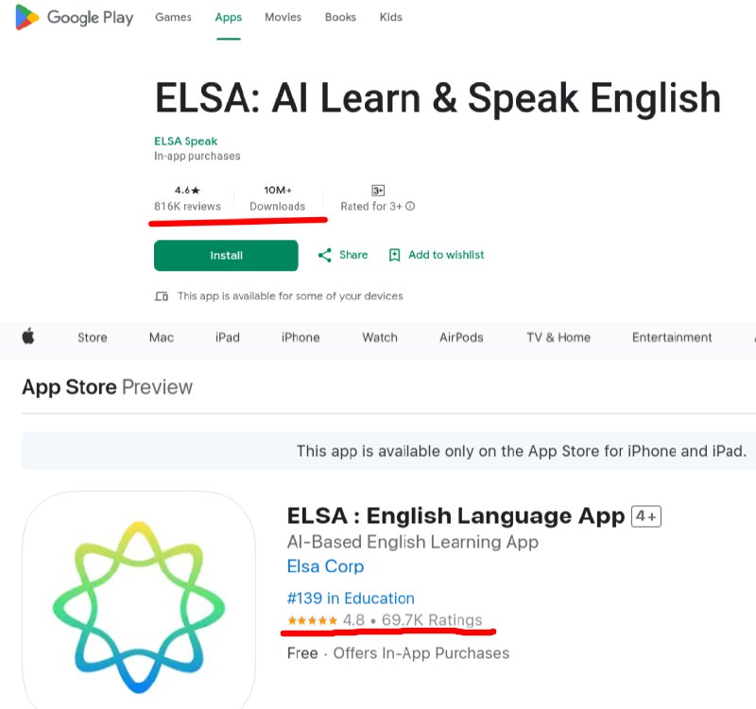Screen dimensions: 756x709
Task: Select iPhone in the Apple navigation
Action: point(300,337)
